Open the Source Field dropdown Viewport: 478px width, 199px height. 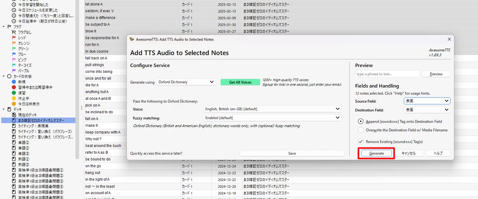click(x=427, y=101)
